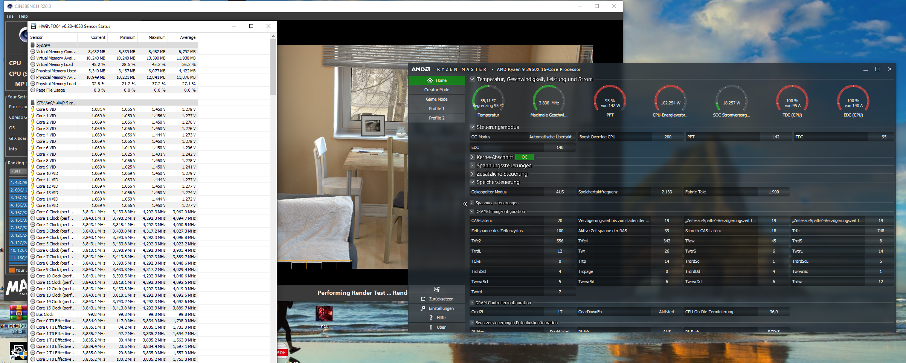This screenshot has height=363, width=906.
Task: Open Über in Ryzen Master
Action: [x=437, y=327]
